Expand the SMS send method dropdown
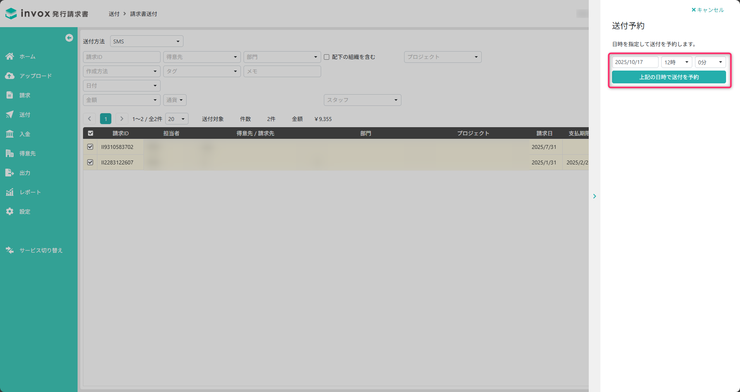The image size is (740, 392). 147,41
